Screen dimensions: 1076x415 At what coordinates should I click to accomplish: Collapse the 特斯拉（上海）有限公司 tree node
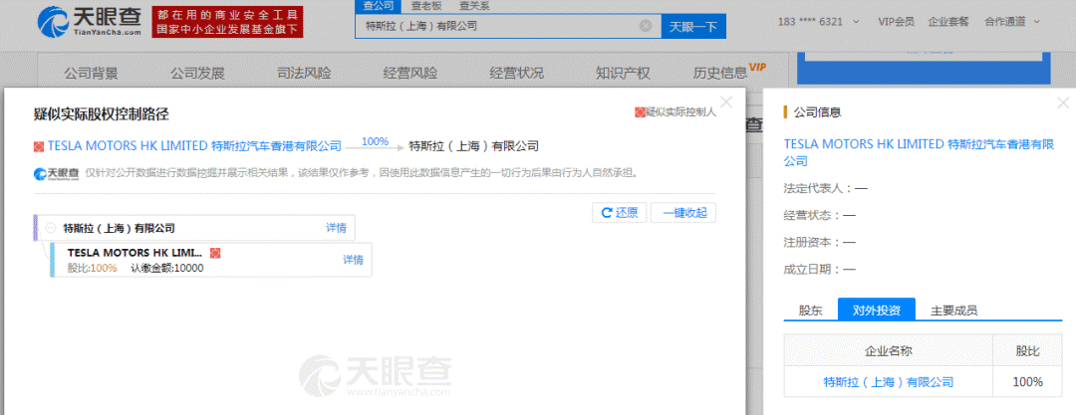(x=50, y=228)
